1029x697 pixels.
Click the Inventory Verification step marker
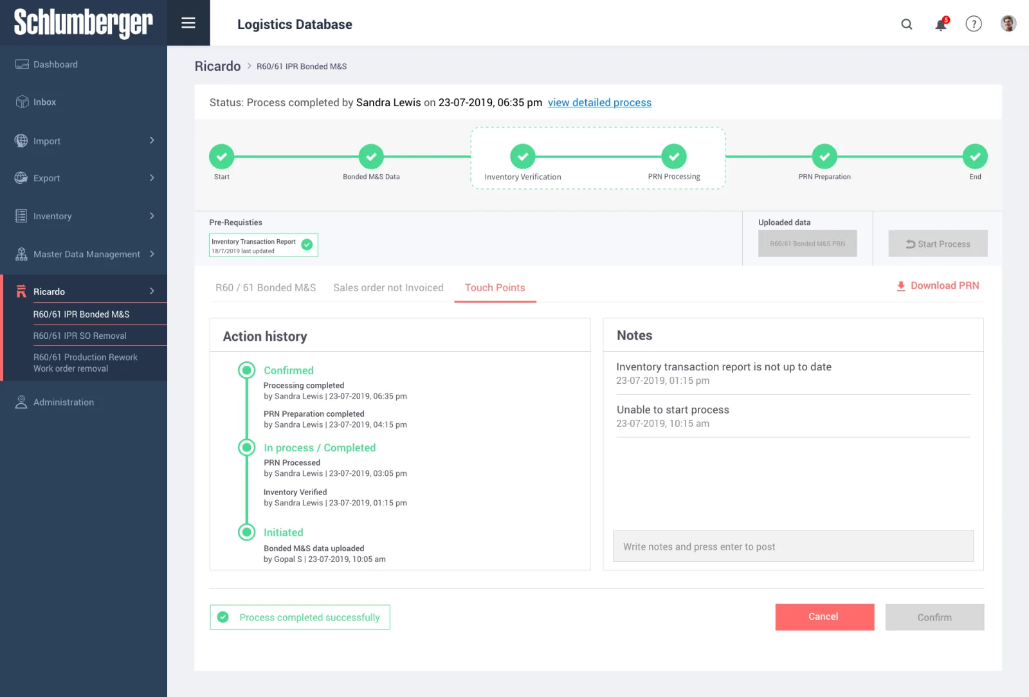[x=523, y=156]
